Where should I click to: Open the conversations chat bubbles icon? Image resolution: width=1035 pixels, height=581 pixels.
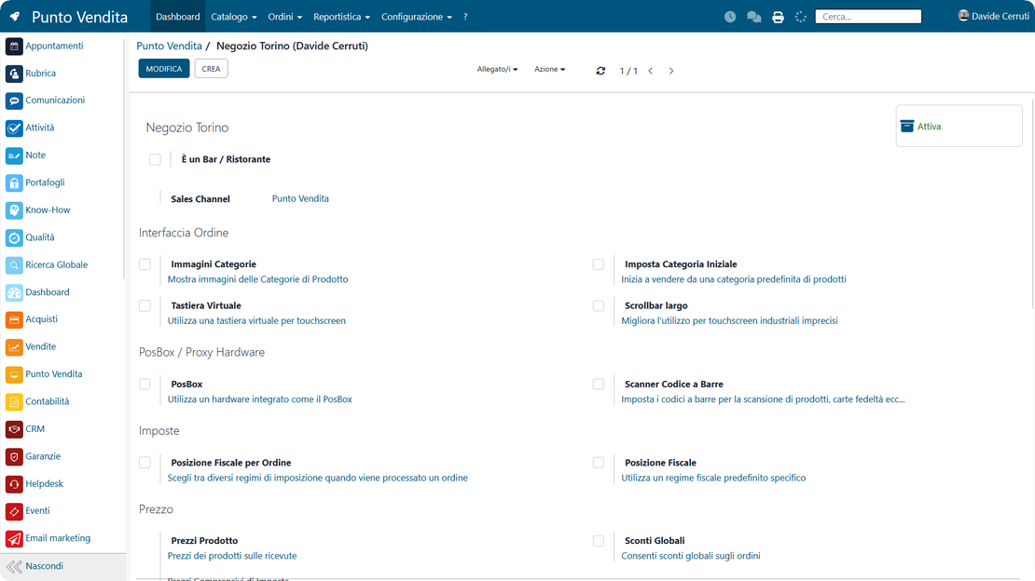[753, 17]
